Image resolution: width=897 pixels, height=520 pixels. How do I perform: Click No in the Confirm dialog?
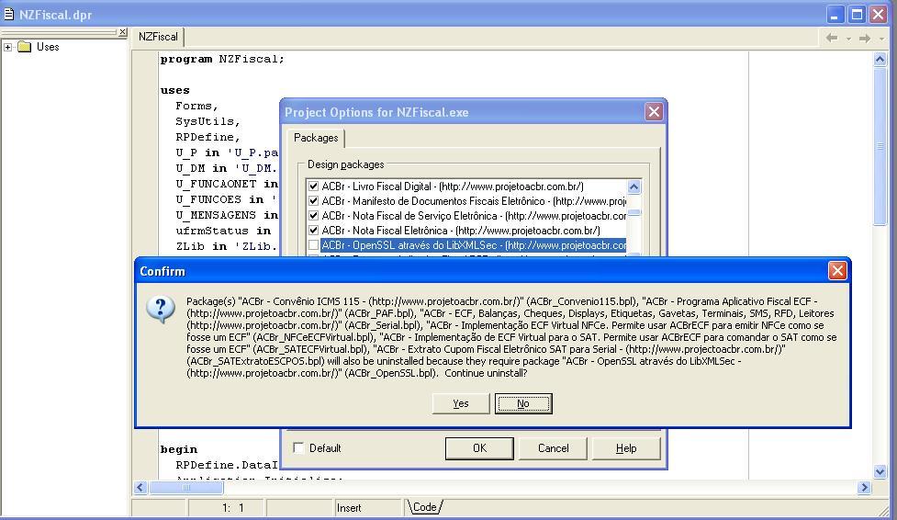pyautogui.click(x=523, y=403)
